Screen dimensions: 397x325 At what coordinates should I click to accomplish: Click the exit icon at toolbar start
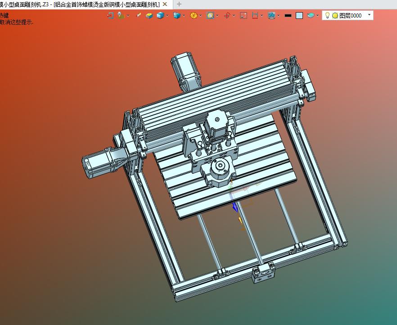110,16
